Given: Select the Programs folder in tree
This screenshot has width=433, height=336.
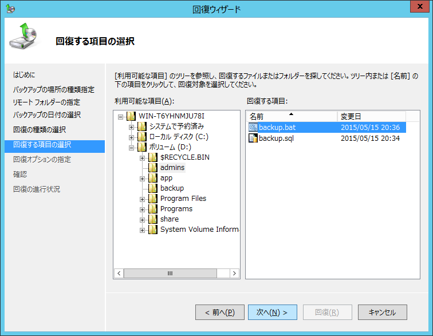Looking at the screenshot, I should pos(176,209).
